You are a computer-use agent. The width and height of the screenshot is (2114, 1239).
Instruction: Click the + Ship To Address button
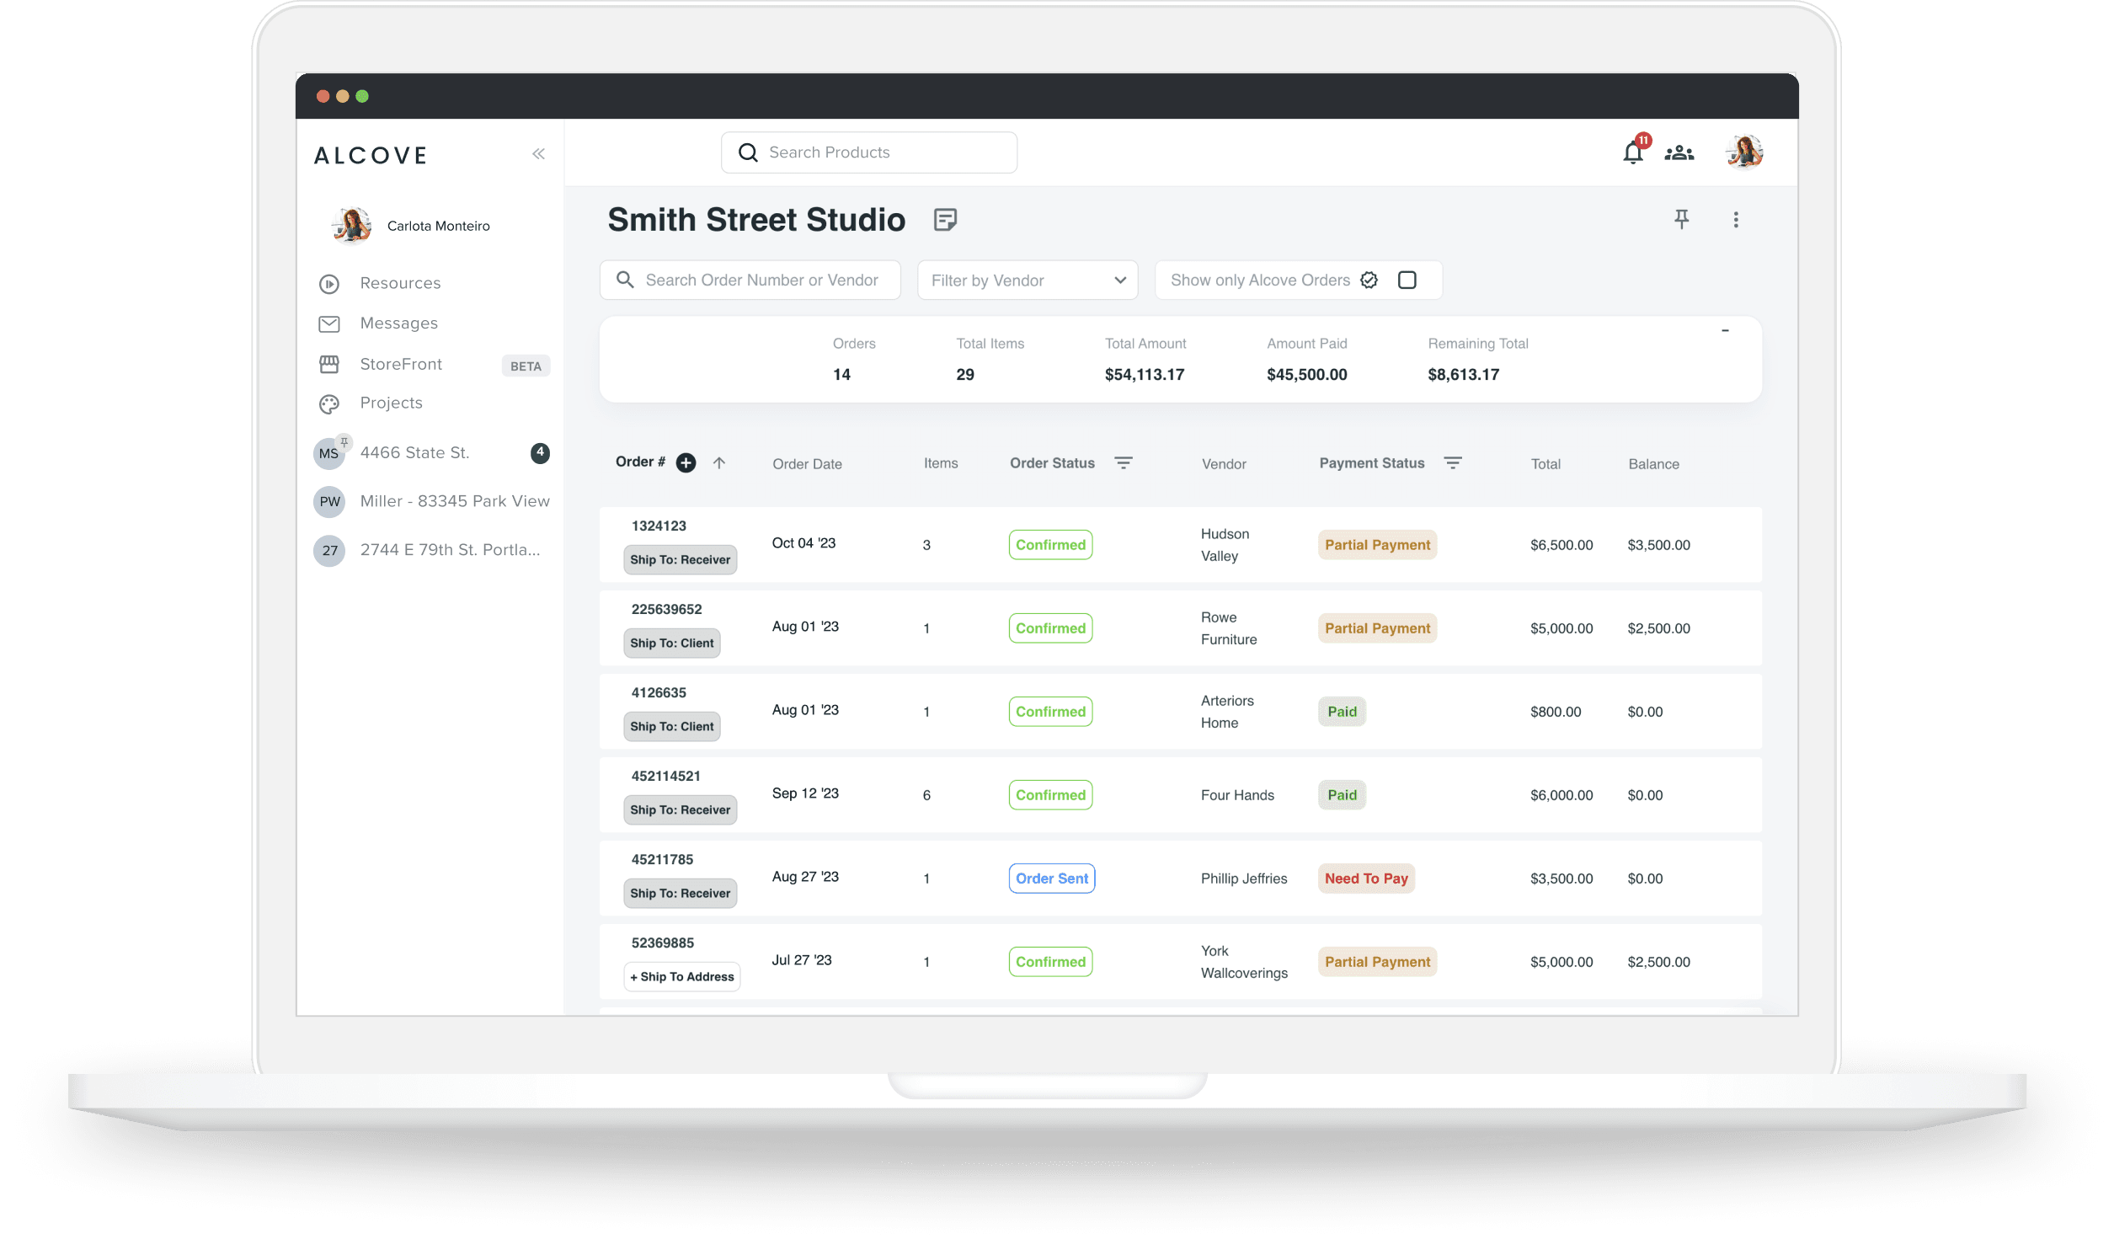pos(681,976)
